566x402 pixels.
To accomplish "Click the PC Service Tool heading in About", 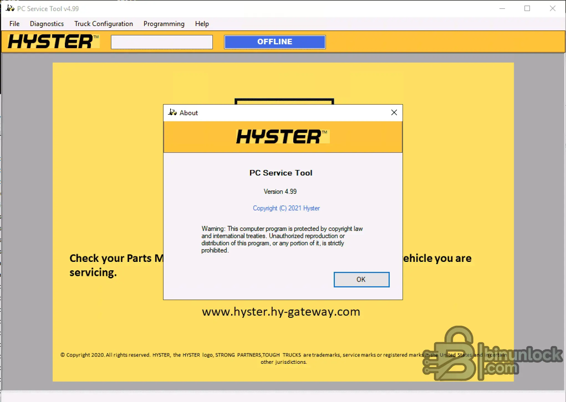I will (x=281, y=173).
